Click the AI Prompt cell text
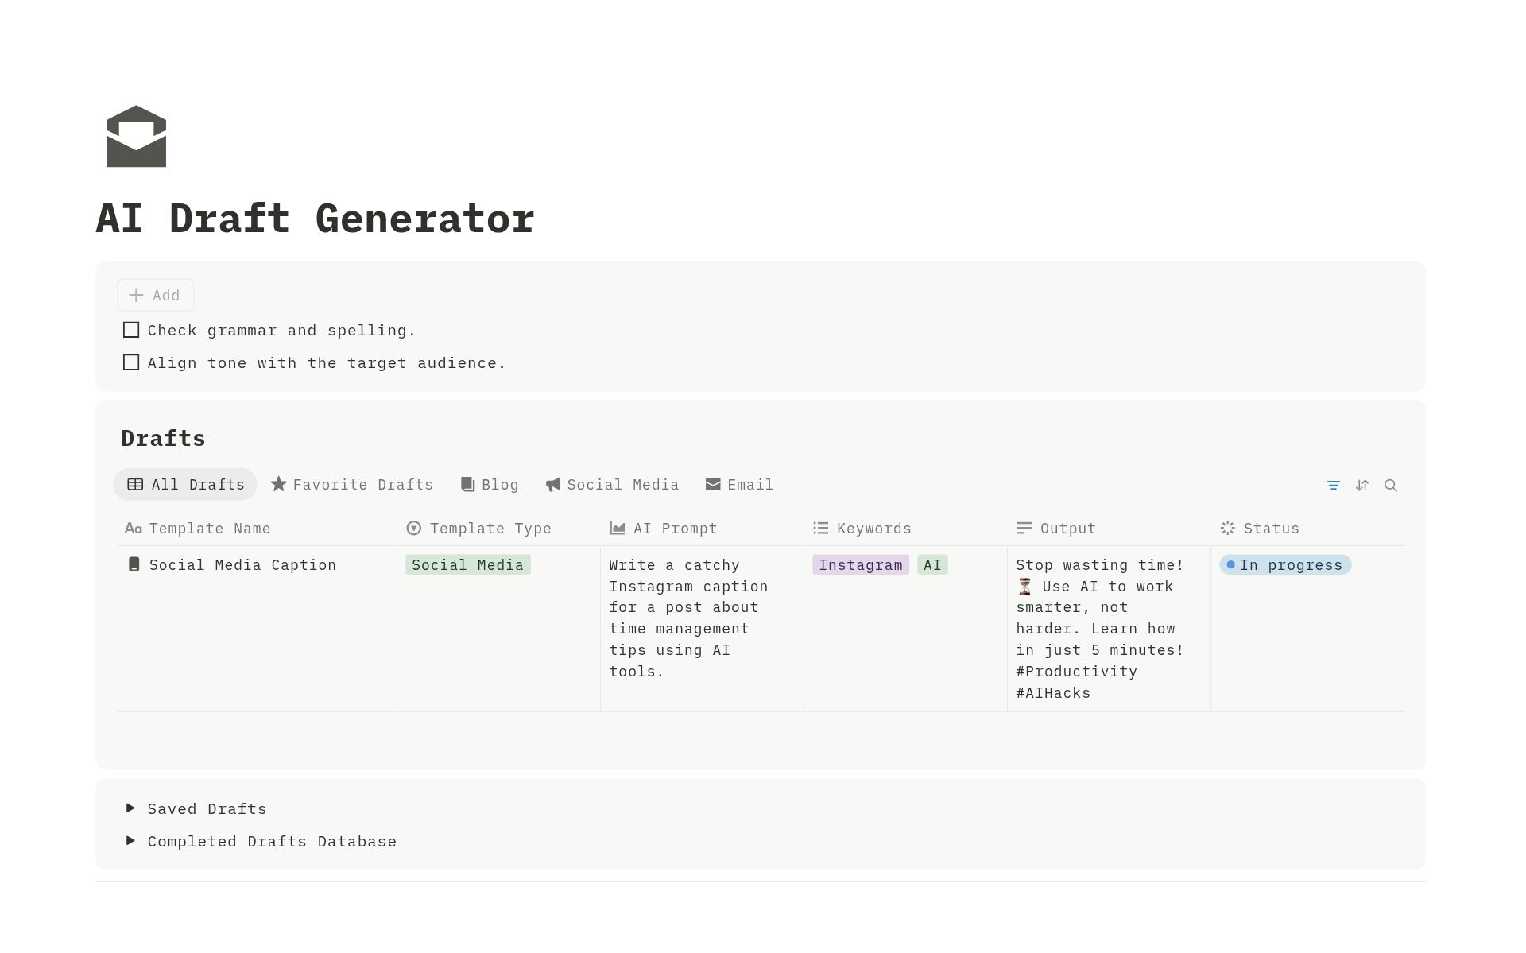The height and width of the screenshot is (953, 1526). [688, 618]
